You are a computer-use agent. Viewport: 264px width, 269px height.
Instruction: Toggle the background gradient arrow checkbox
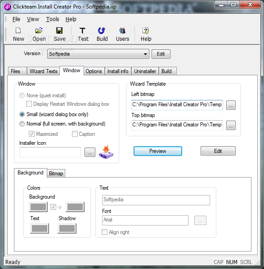[x=53, y=207]
